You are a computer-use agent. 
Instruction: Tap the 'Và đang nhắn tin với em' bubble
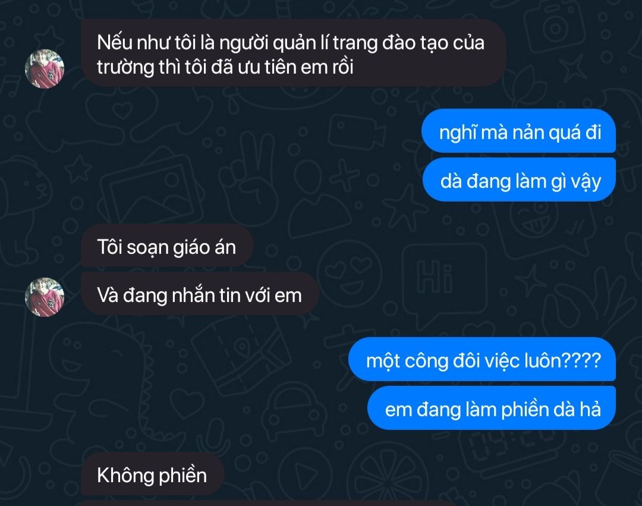point(200,294)
